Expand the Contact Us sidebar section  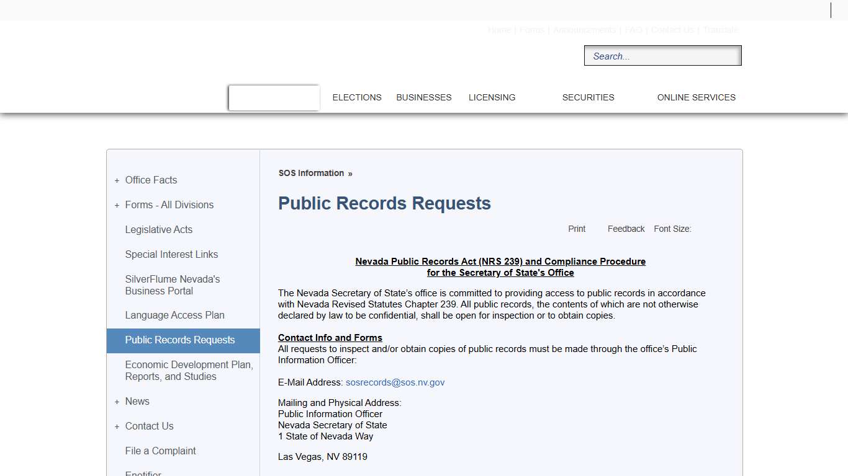click(x=149, y=426)
